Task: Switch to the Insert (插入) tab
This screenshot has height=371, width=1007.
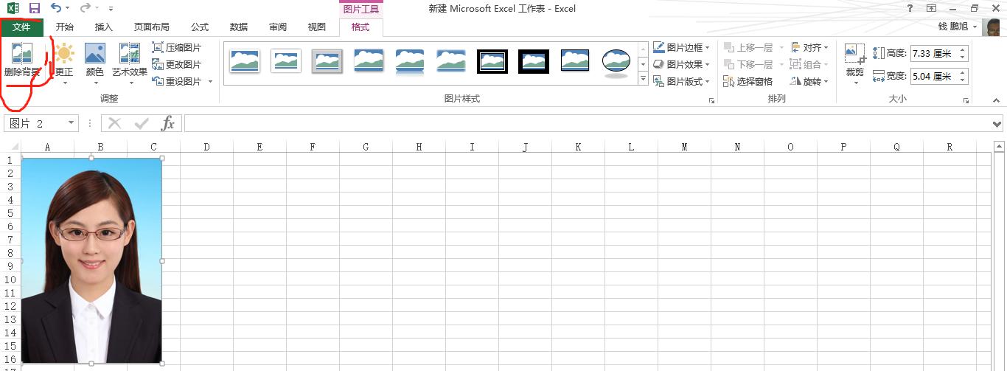Action: point(104,27)
